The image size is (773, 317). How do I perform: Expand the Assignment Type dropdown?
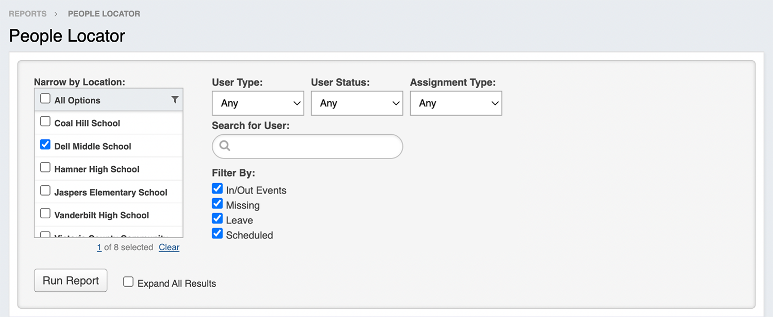456,103
